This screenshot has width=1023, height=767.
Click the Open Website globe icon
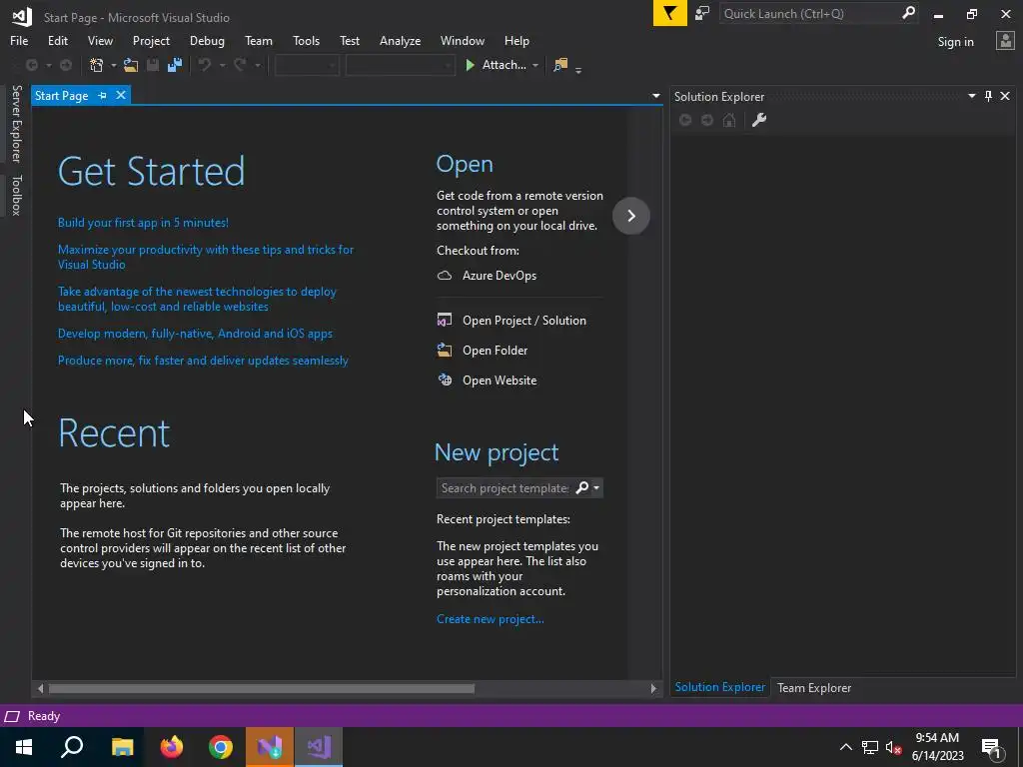[x=445, y=381]
